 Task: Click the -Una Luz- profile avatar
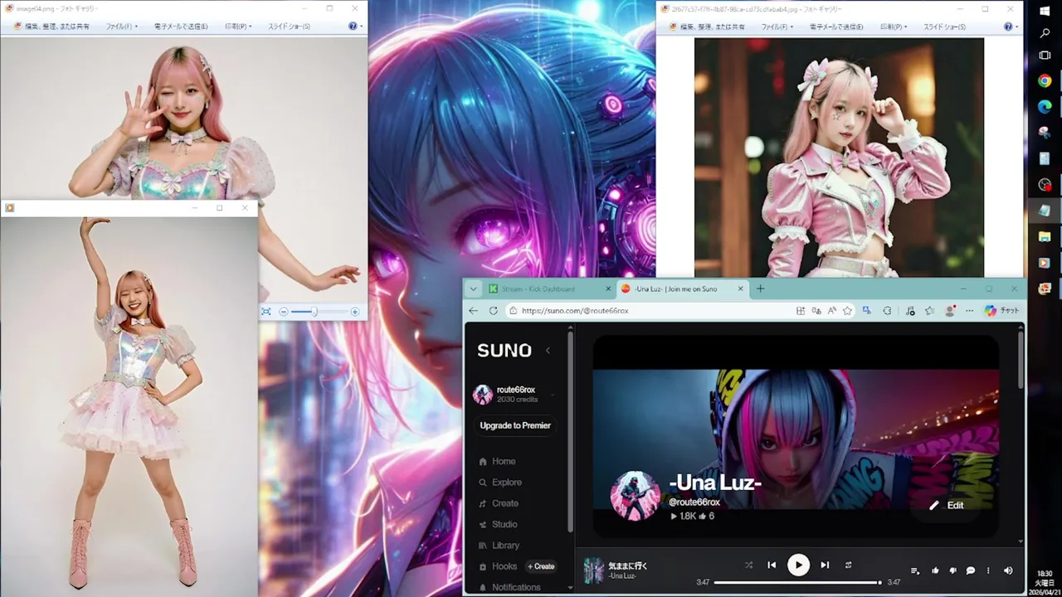pyautogui.click(x=635, y=496)
